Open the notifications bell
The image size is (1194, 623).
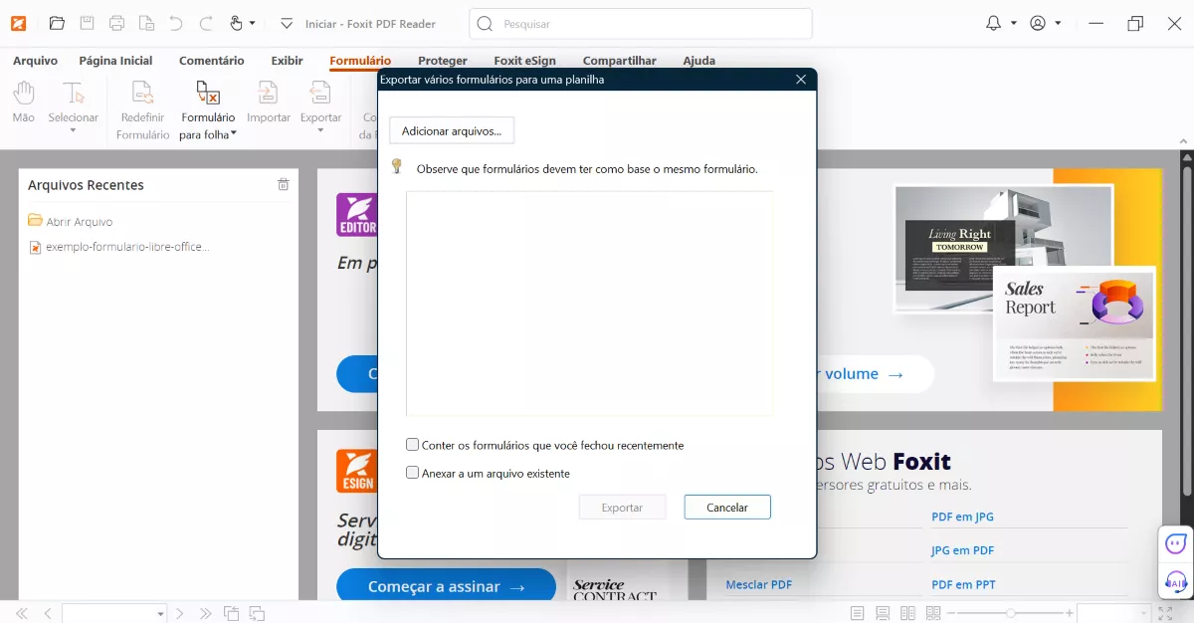[x=995, y=22]
